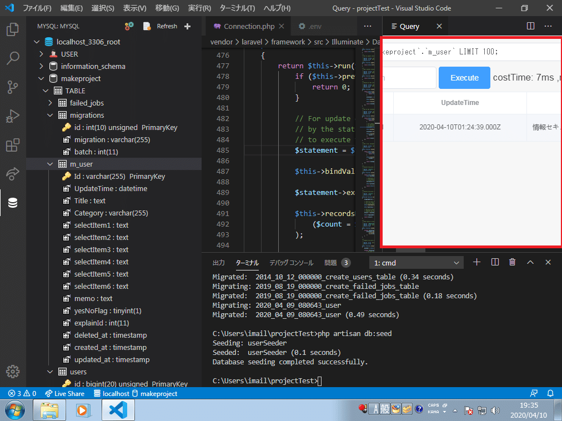Open more actions next to .env tab

click(368, 26)
